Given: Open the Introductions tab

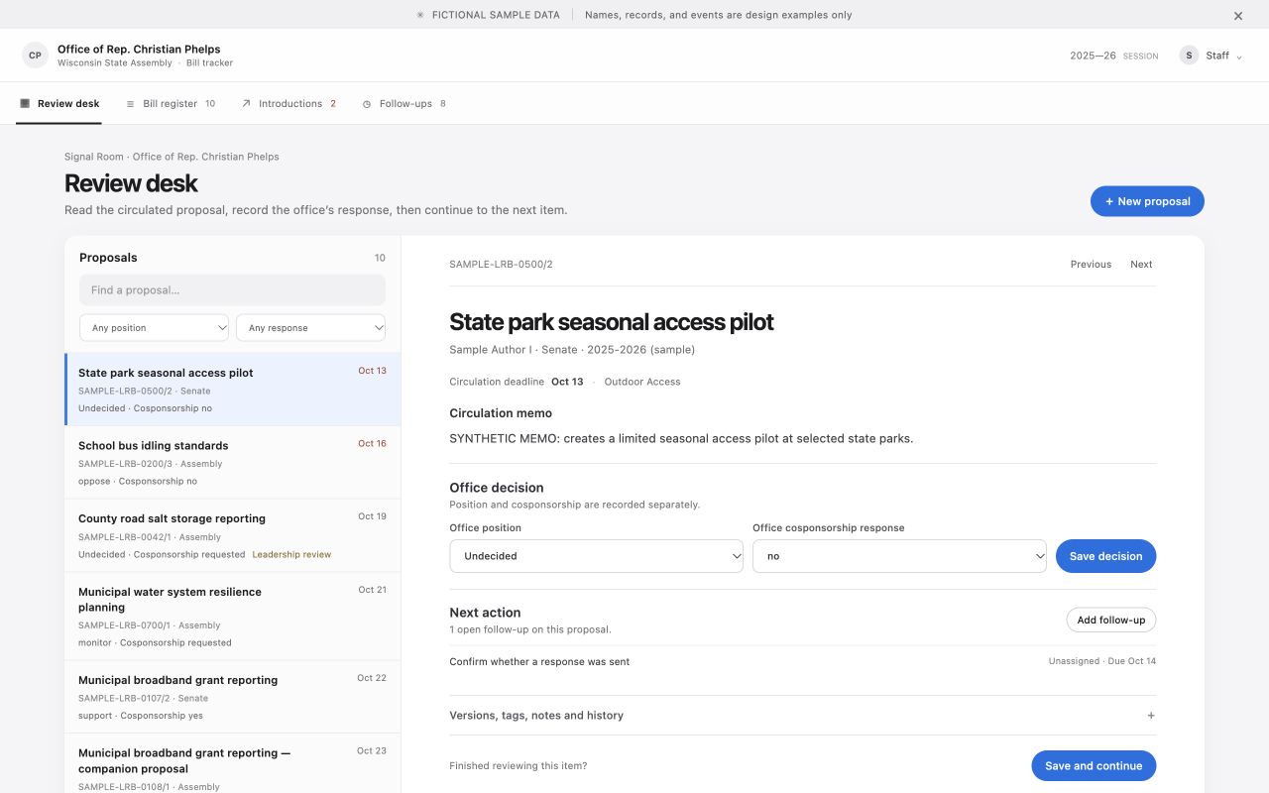Looking at the screenshot, I should click(x=288, y=103).
